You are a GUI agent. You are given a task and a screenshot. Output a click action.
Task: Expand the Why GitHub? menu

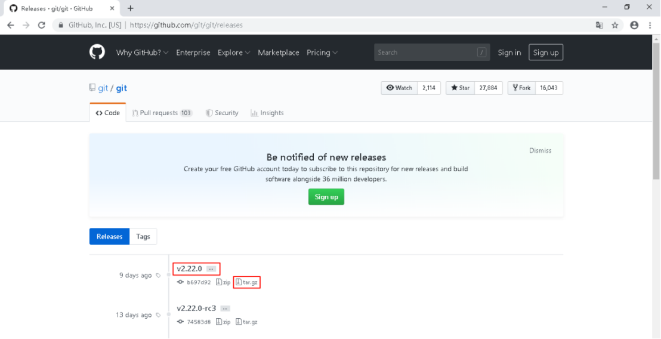(x=143, y=53)
